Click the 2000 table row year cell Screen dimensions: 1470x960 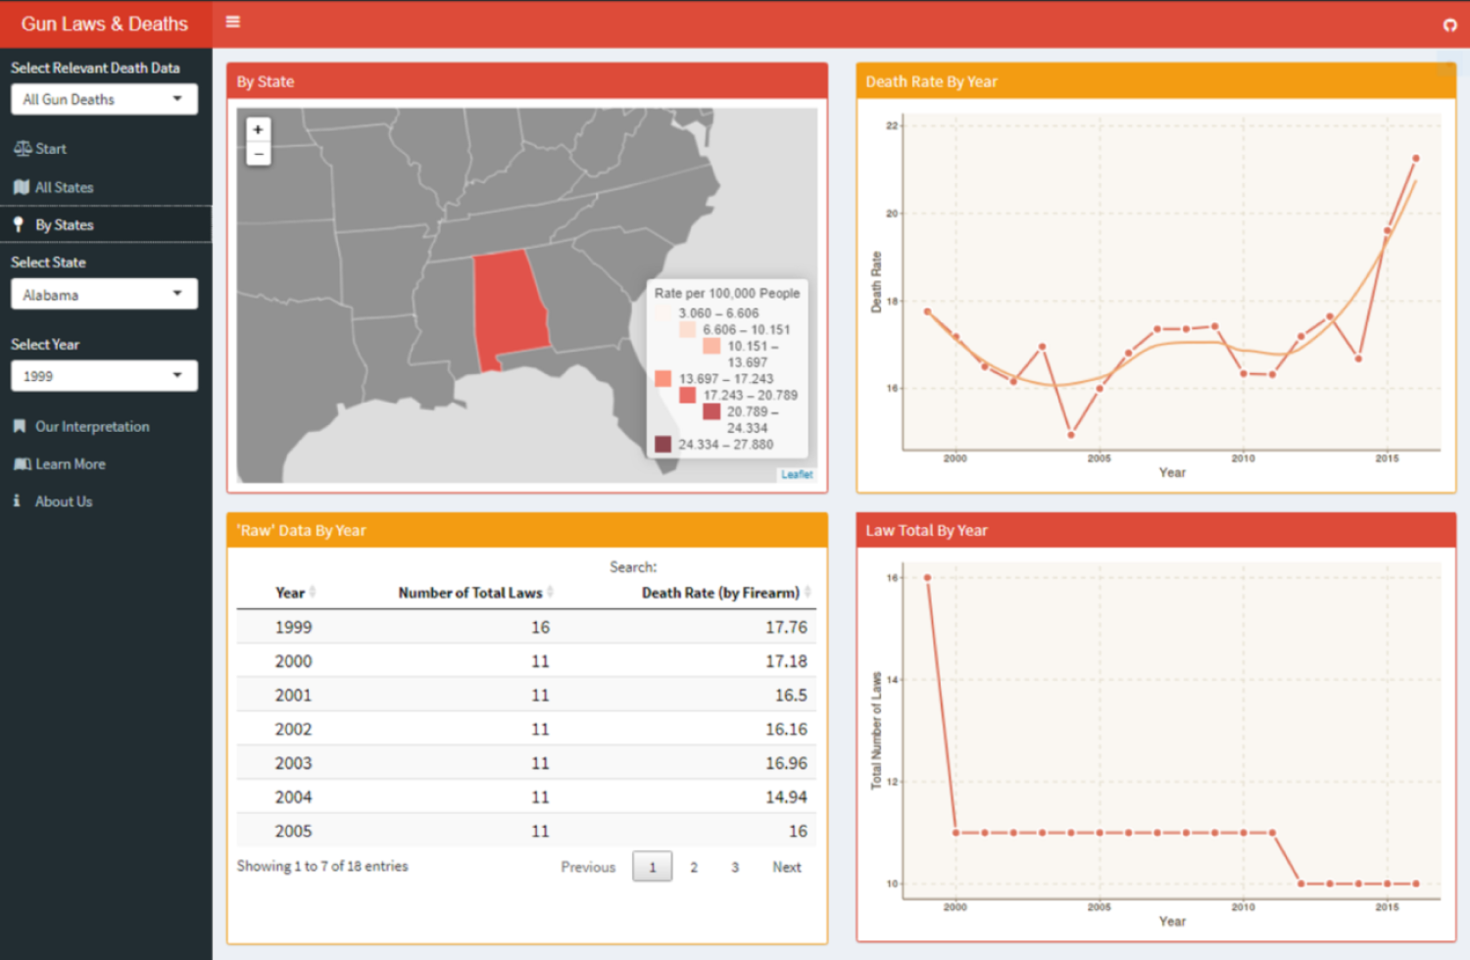tap(293, 661)
